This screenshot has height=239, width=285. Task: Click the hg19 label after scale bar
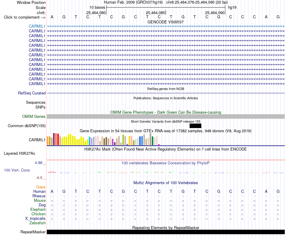(232, 7)
